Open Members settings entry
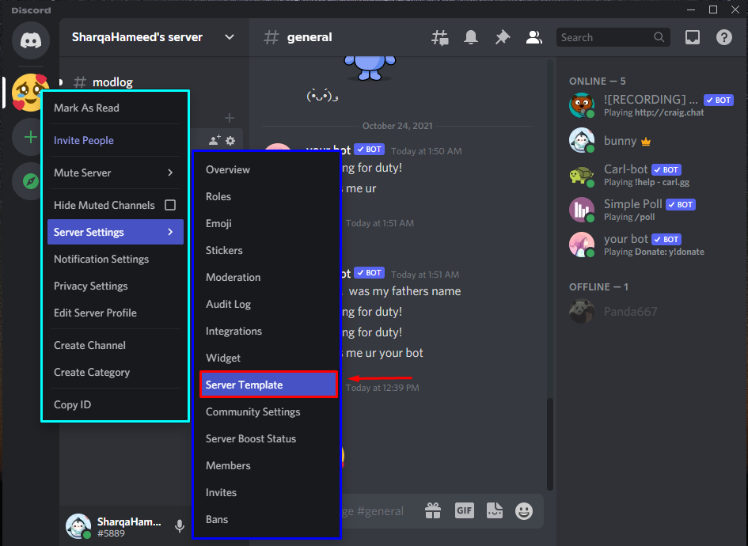This screenshot has width=748, height=546. point(268,465)
